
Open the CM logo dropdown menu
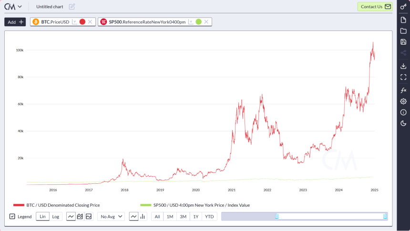[13, 7]
